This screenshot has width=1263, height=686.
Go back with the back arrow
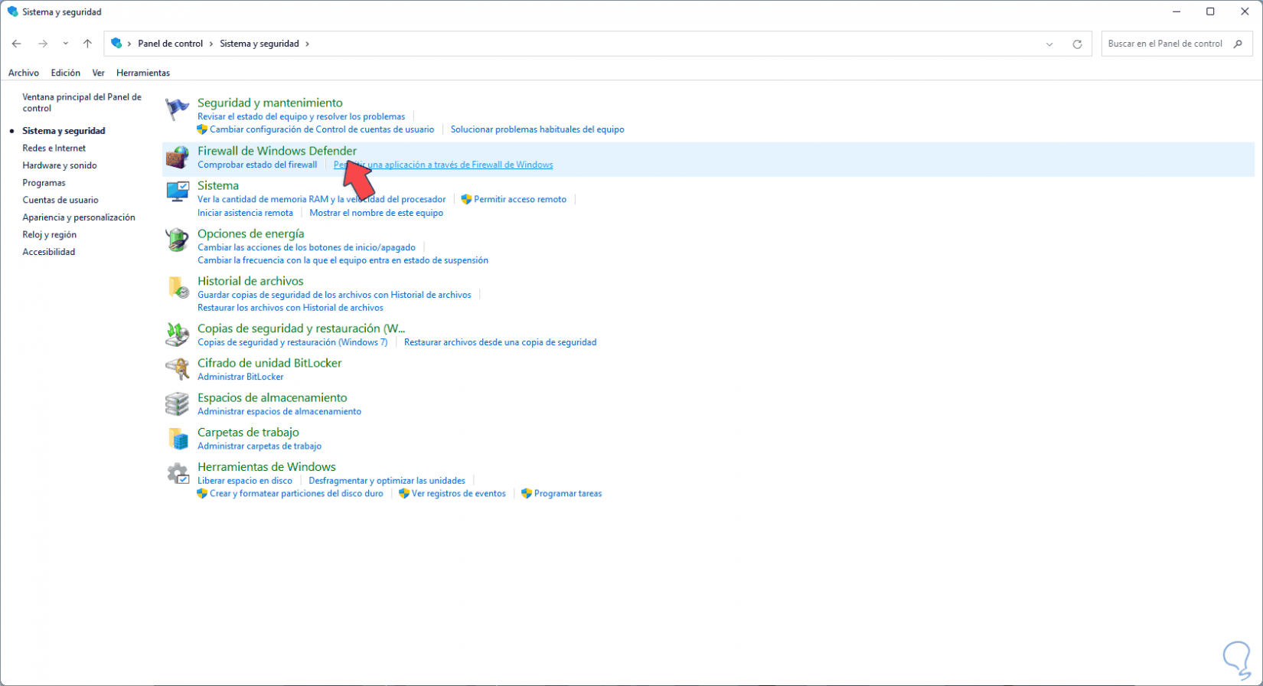[x=17, y=44]
